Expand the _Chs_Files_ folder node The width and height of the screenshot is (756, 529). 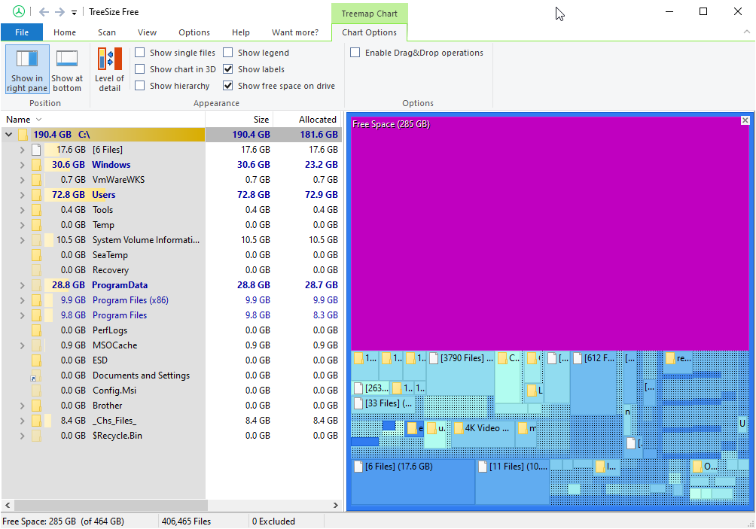pyautogui.click(x=22, y=421)
